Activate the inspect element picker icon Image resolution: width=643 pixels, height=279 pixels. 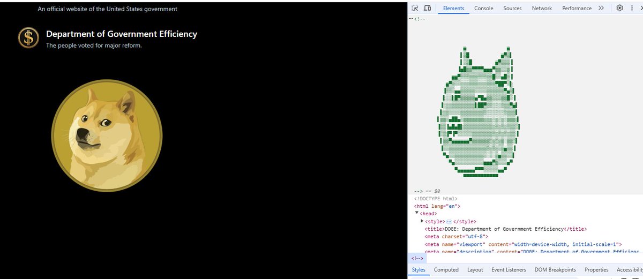[415, 8]
